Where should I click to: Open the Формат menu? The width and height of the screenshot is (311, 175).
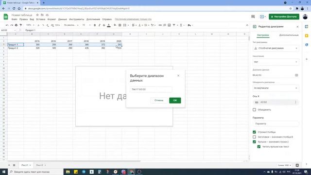[52, 19]
